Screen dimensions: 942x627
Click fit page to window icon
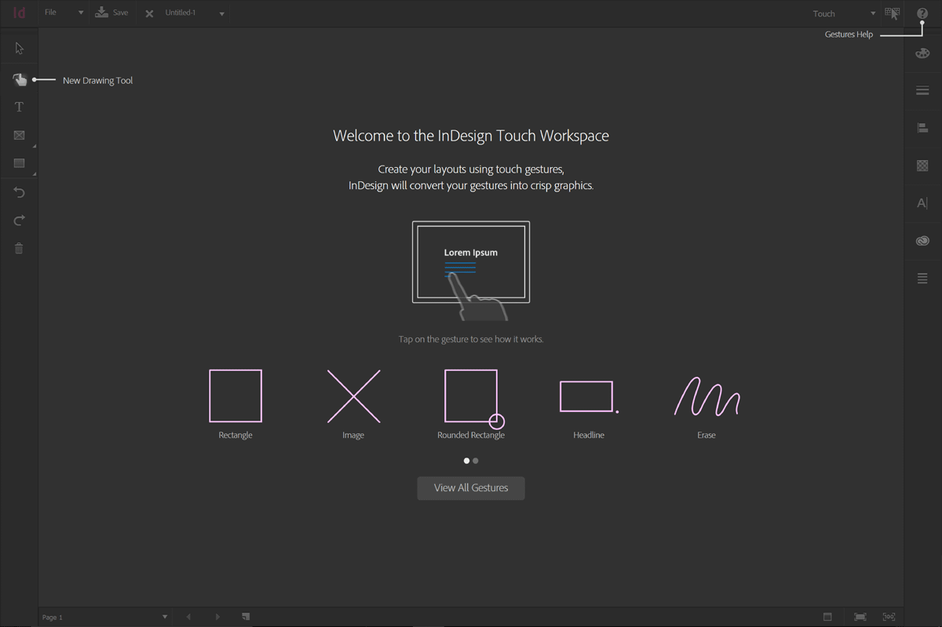click(x=860, y=617)
